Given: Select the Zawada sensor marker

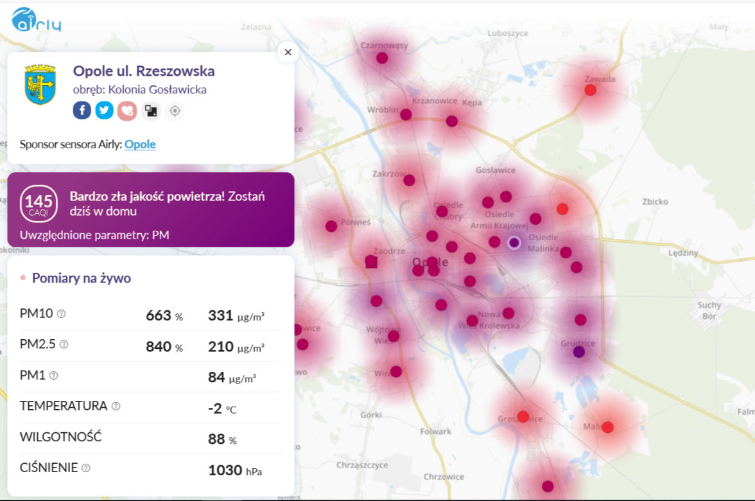Looking at the screenshot, I should pos(591,90).
